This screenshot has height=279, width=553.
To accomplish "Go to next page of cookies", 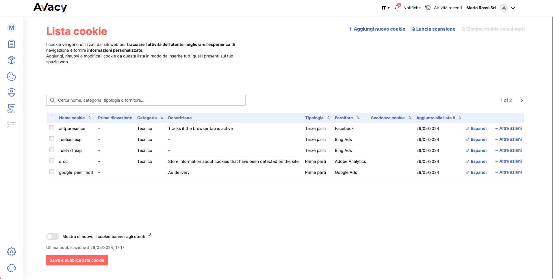I will 522,100.
